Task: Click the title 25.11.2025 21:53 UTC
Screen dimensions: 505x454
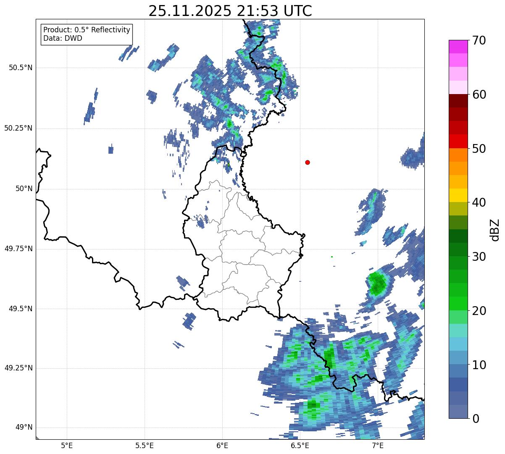Action: (230, 11)
